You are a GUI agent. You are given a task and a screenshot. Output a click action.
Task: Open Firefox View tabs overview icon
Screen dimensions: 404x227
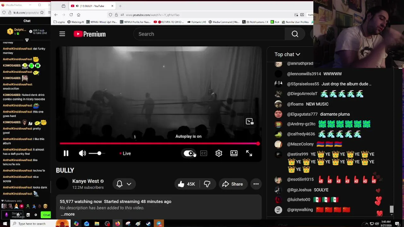[x=63, y=6]
